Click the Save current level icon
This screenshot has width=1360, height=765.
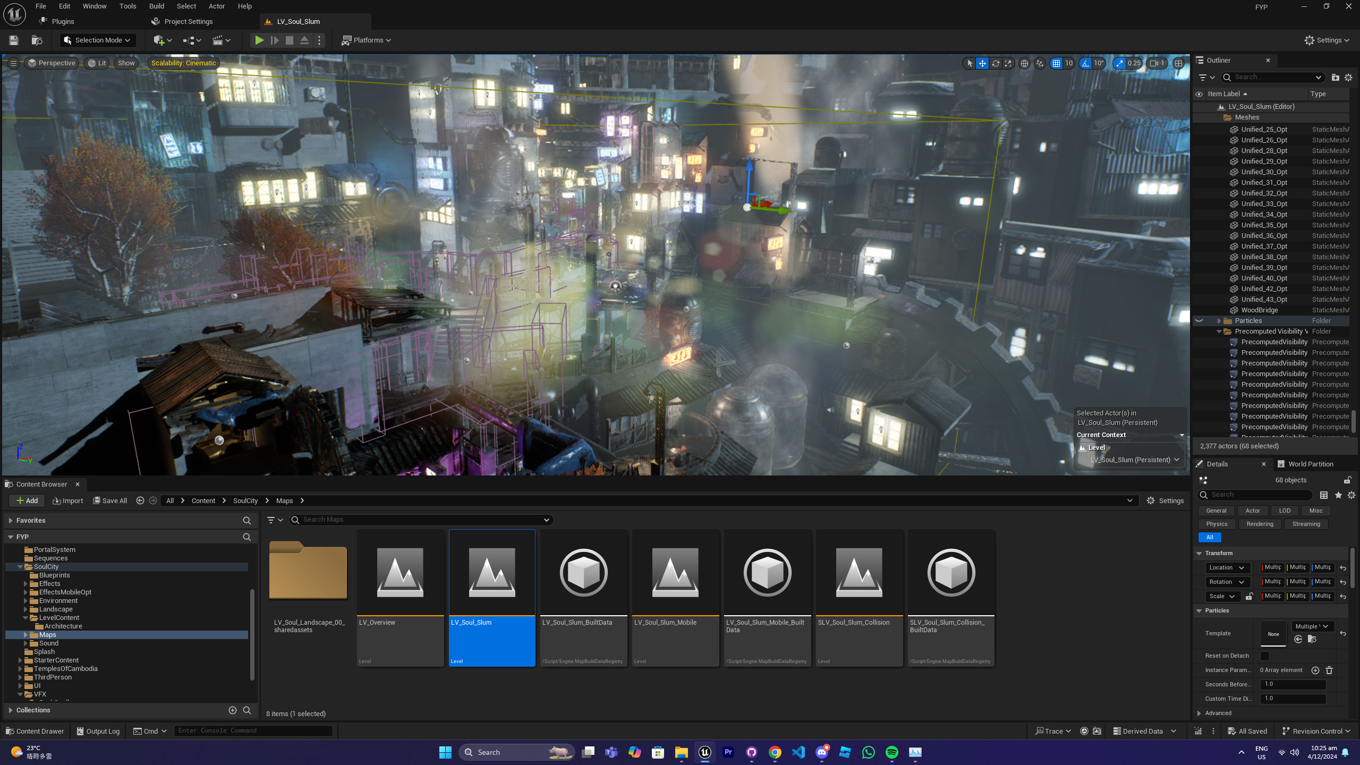point(14,40)
